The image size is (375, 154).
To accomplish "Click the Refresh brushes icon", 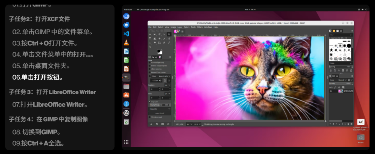I will point(347,70).
